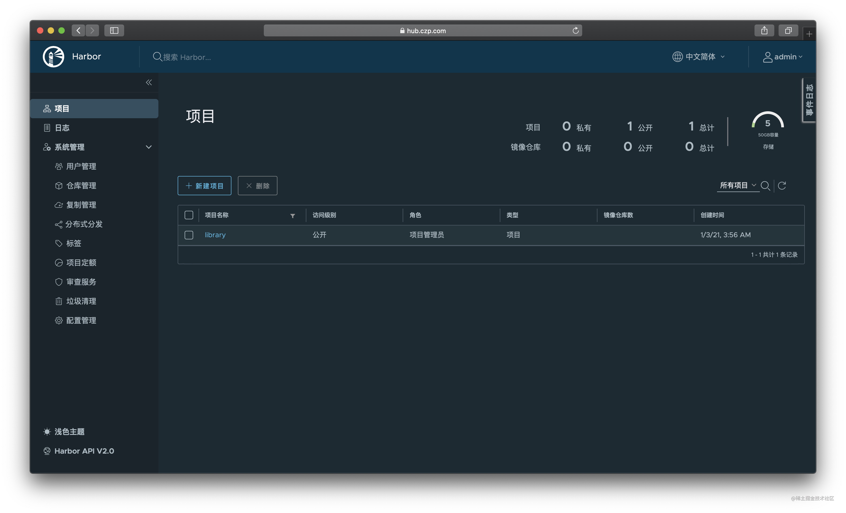
Task: Click the 复制管理 cloud icon
Action: [59, 205]
